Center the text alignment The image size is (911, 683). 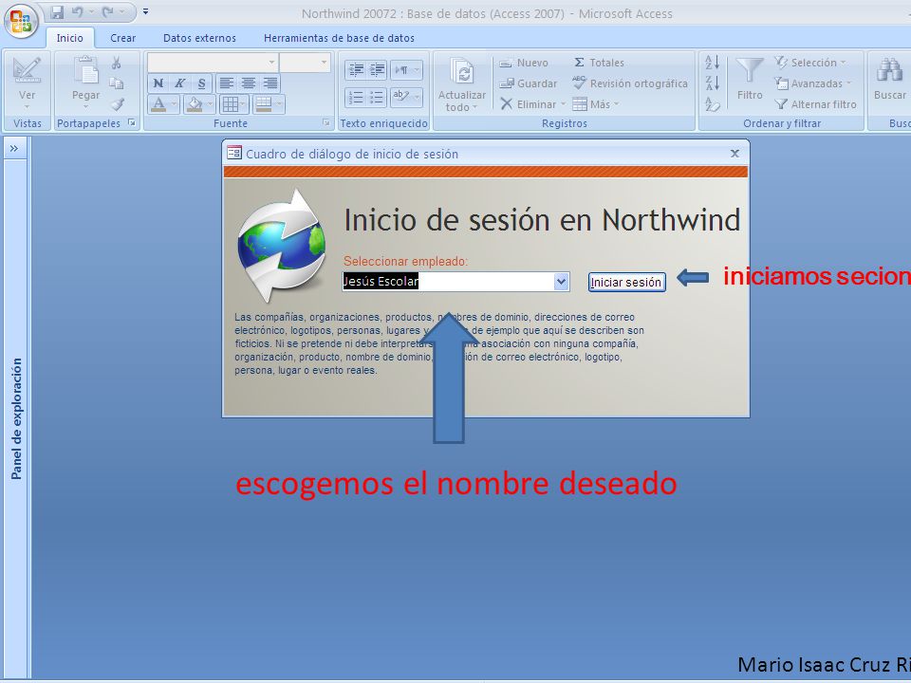point(248,83)
